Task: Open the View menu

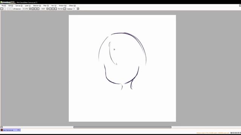Action: coord(53,6)
